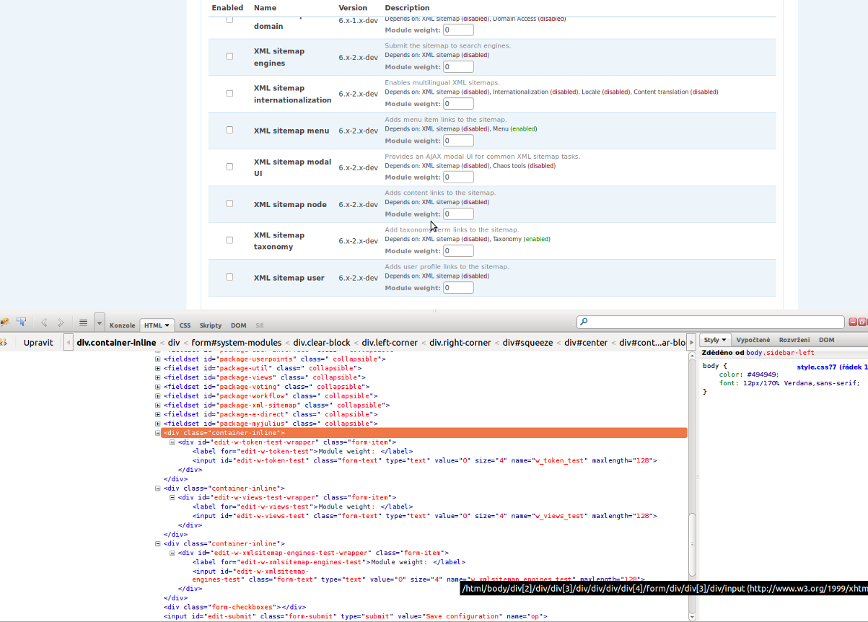Screen dimensions: 868x622
Task: Click the forward navigation arrow in Firebug
Action: 61,323
